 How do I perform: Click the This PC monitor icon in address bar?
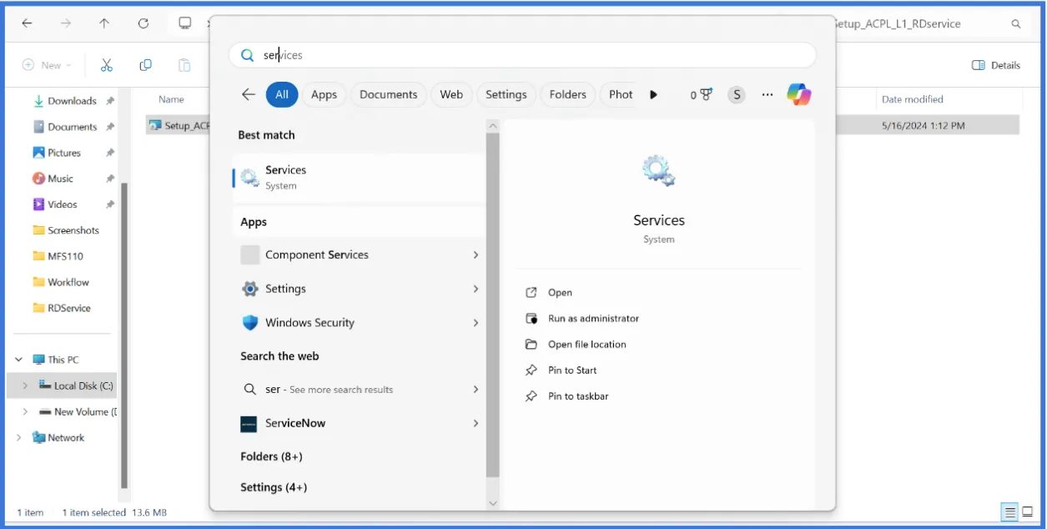pos(185,23)
